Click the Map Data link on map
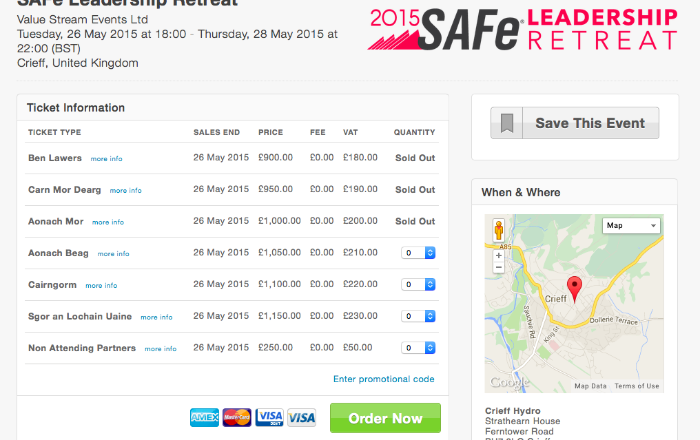Viewport: 700px width, 440px height. pos(590,386)
